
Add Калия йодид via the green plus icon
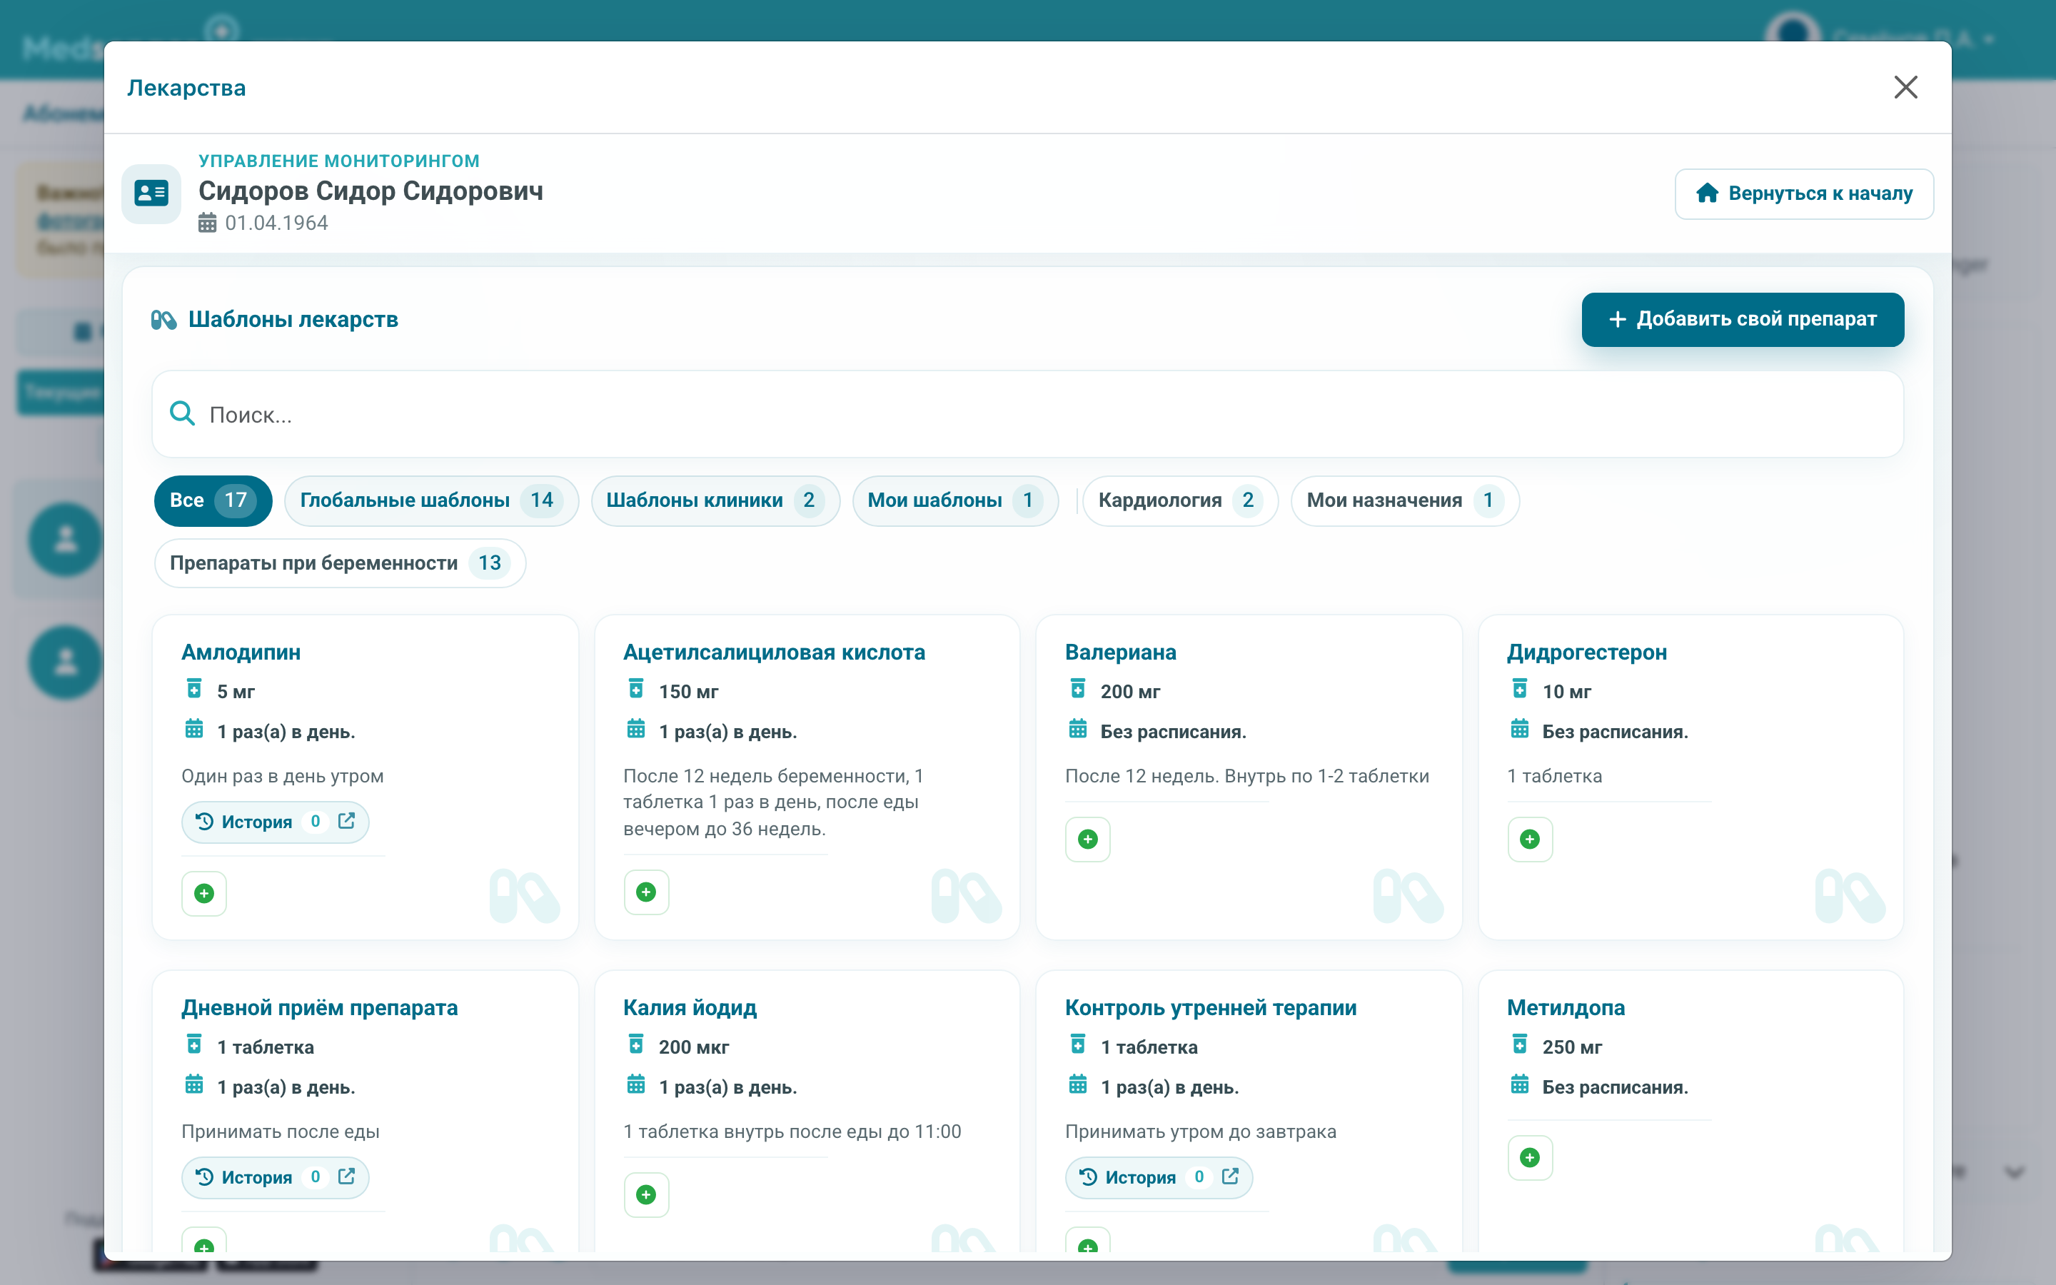pos(645,1194)
